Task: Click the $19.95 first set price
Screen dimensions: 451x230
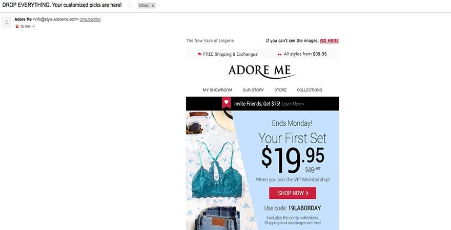Action: [293, 158]
